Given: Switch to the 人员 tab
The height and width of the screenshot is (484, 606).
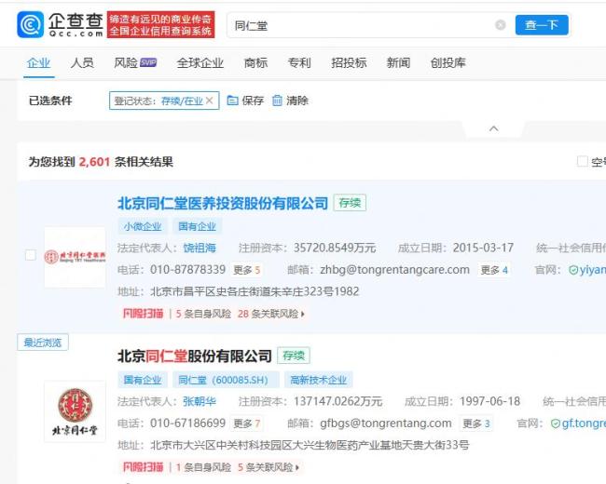Looking at the screenshot, I should pos(82,63).
